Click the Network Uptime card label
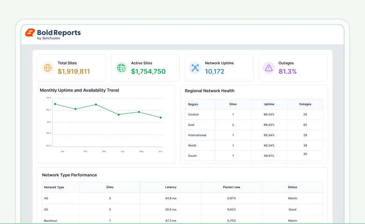This screenshot has width=365, height=224. click(219, 63)
